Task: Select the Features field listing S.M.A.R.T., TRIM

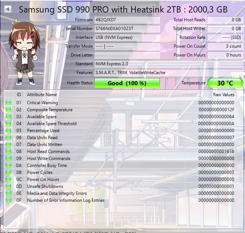Action: (168, 73)
